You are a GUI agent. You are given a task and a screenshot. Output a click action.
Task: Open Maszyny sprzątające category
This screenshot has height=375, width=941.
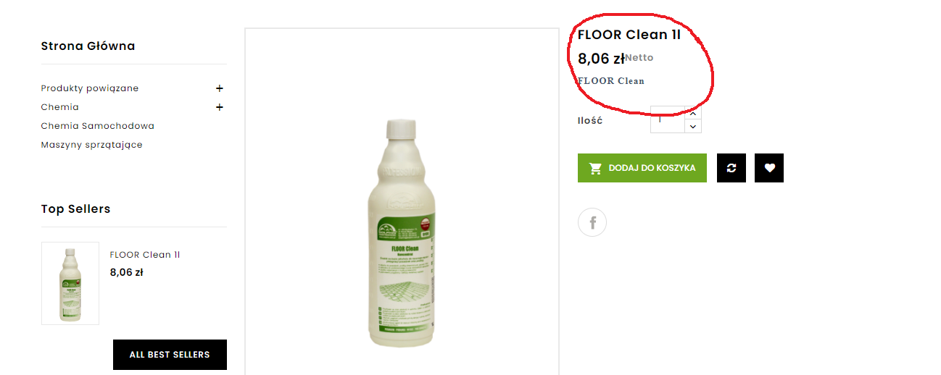coord(92,145)
